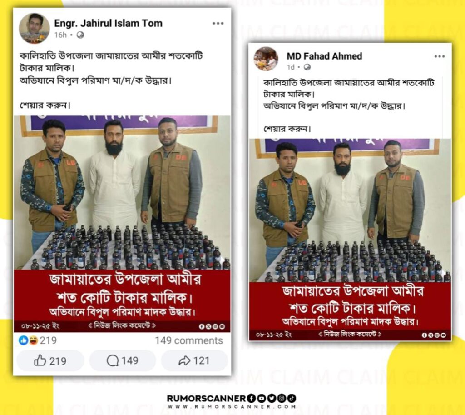Open the three-dot menu on Fahad Ahmed's post

tap(439, 56)
